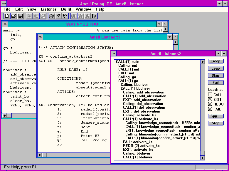Select trace line 'EXIT: activate_ks'
This screenshot has height=171, width=229.
click(x=138, y=150)
